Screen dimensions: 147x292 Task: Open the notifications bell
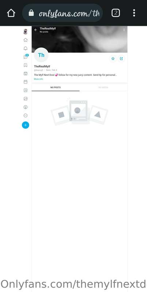click(x=26, y=49)
